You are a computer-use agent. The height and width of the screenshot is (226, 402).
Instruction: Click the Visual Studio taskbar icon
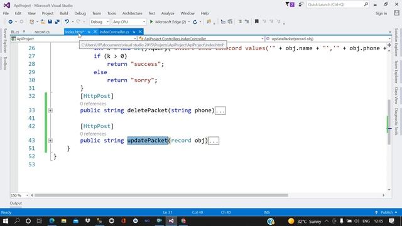(x=171, y=221)
